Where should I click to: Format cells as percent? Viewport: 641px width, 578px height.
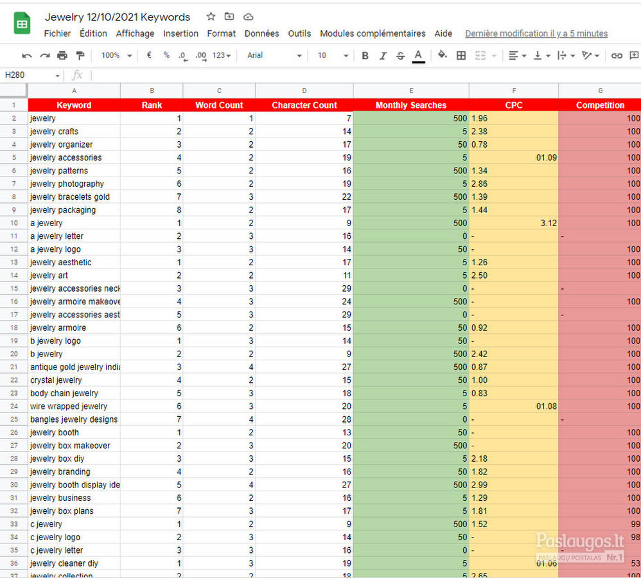click(166, 55)
